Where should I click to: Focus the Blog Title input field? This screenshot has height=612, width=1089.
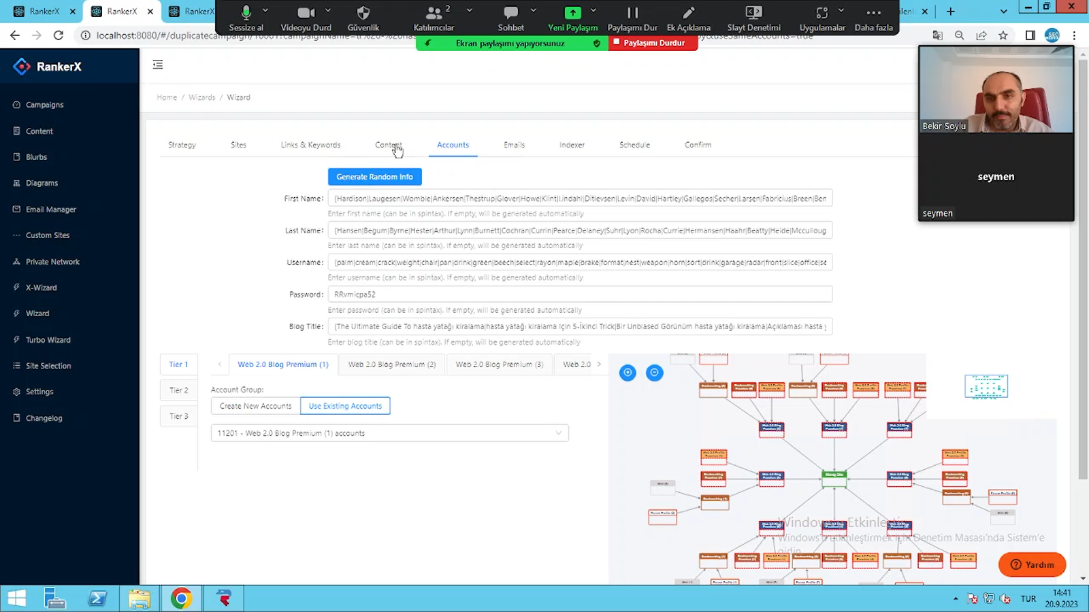(580, 326)
